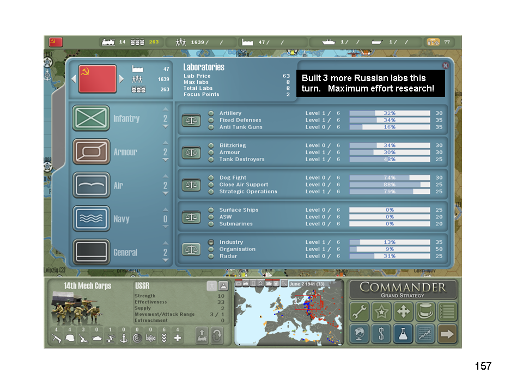Click the Infantry research category icon
523x392 pixels.
click(x=91, y=118)
